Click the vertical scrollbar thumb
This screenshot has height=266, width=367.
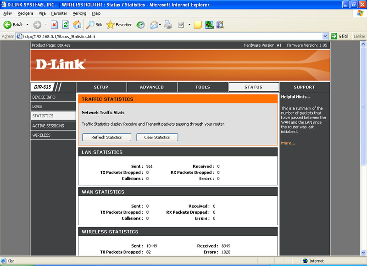[x=363, y=106]
